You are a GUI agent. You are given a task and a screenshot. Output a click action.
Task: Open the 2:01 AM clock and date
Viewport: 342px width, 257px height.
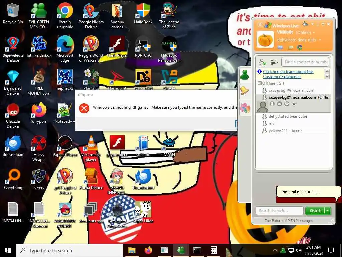coord(314,250)
